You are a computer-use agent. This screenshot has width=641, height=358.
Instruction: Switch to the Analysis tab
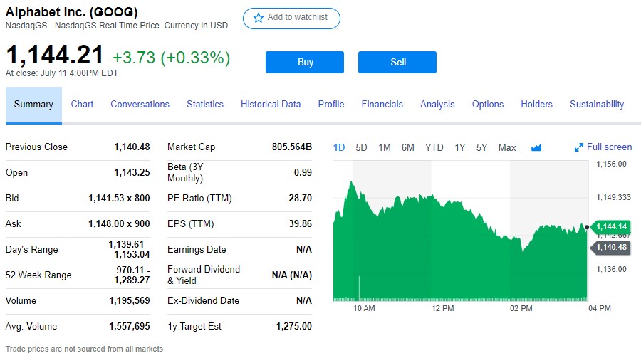tap(437, 104)
